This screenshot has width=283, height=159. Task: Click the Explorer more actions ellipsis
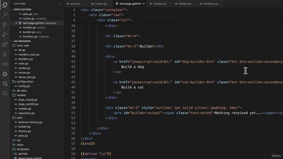click(x=59, y=4)
